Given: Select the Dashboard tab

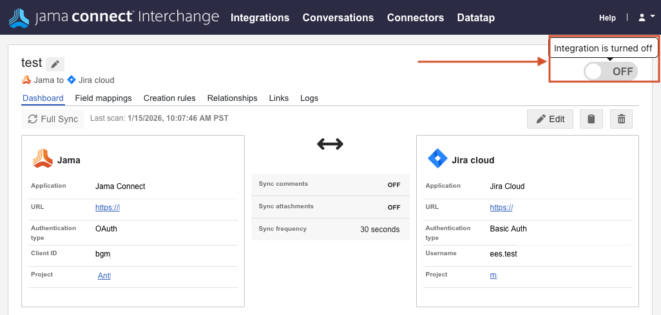Looking at the screenshot, I should 43,98.
